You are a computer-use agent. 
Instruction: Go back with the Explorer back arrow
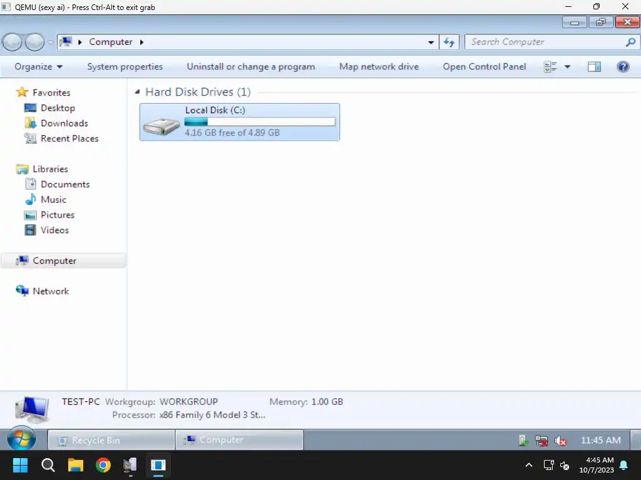(13, 42)
